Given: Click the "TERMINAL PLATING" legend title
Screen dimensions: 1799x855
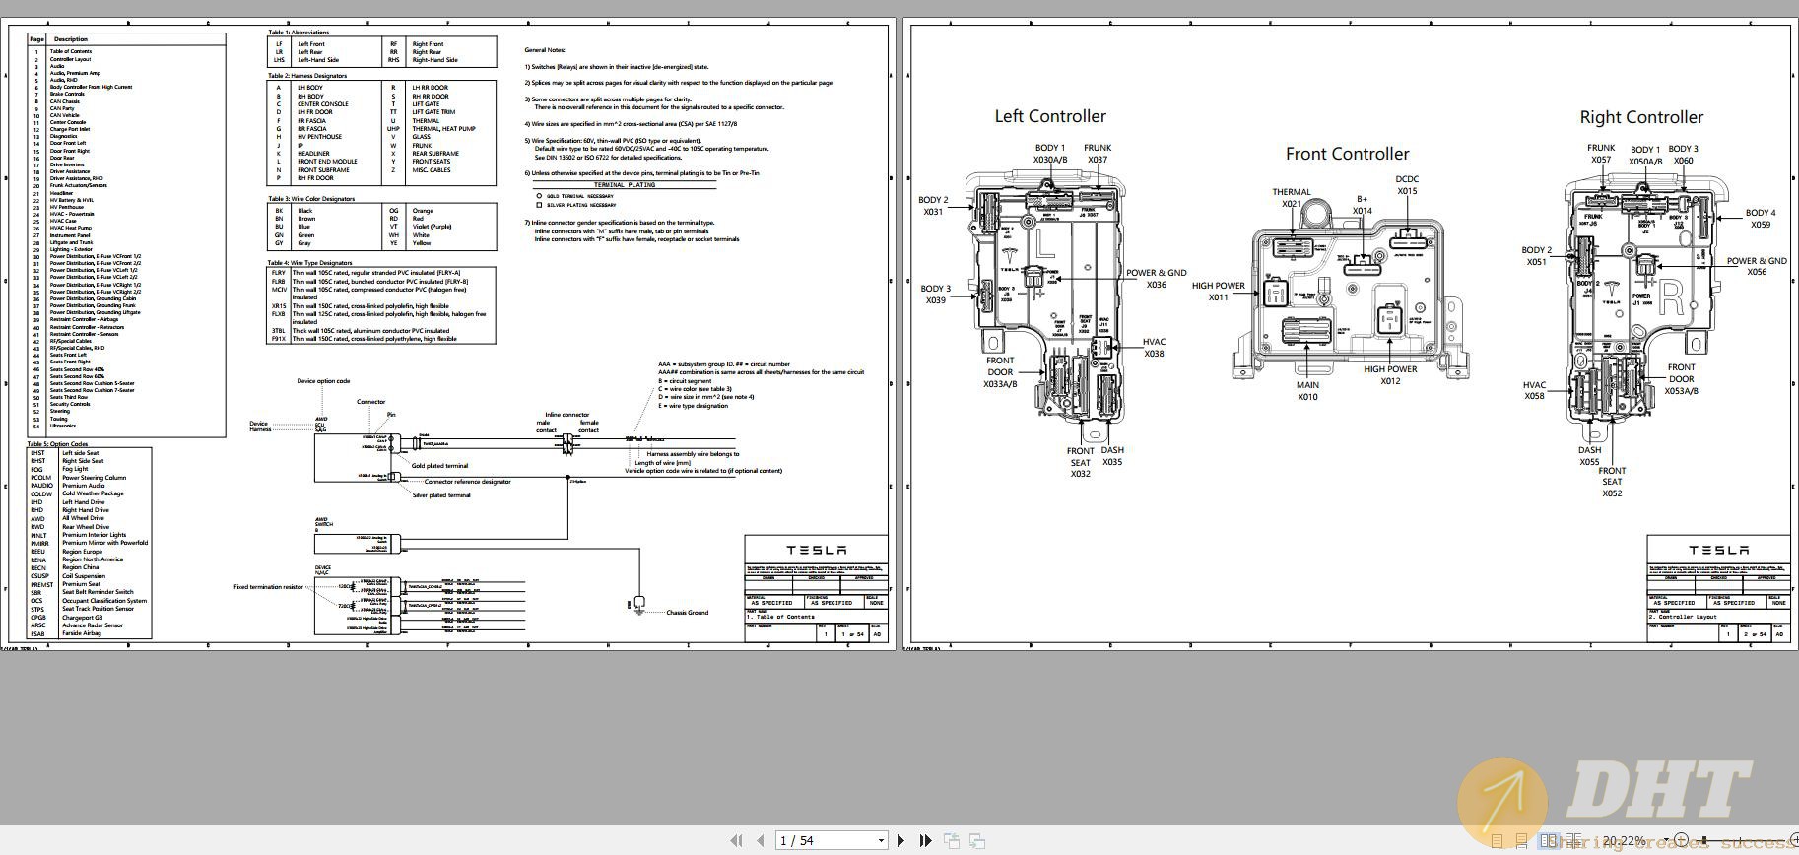Looking at the screenshot, I should [x=625, y=184].
